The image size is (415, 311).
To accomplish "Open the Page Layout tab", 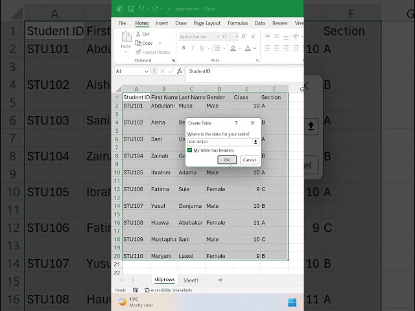I will (x=207, y=23).
